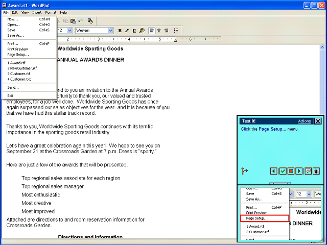Toggle italic formatting in the toolbar
Screen dimensions: 327x245
[x=127, y=31]
